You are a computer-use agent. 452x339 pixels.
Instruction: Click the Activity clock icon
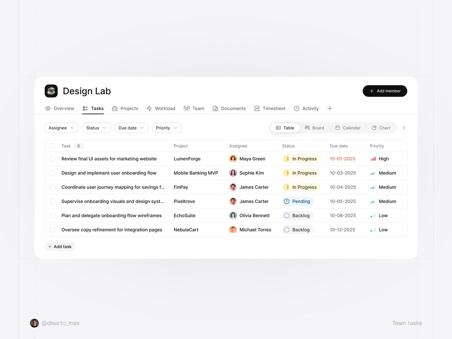[x=296, y=108]
